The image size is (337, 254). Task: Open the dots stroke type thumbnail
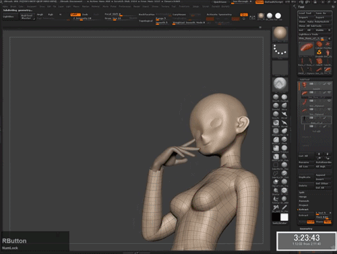(x=280, y=51)
